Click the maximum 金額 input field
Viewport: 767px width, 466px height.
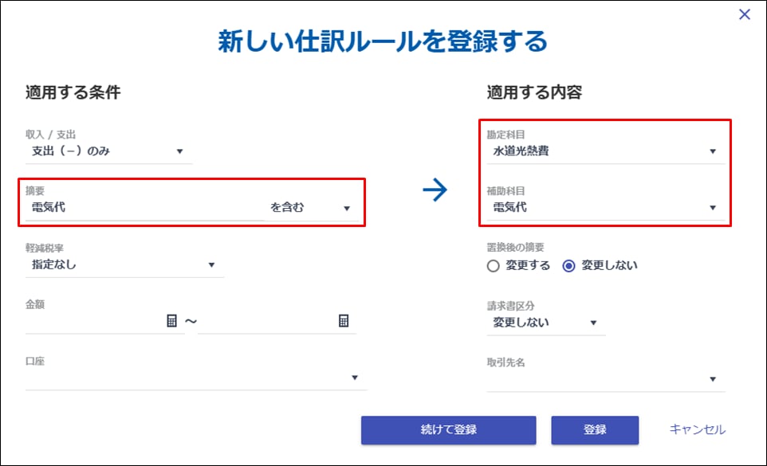pos(266,321)
